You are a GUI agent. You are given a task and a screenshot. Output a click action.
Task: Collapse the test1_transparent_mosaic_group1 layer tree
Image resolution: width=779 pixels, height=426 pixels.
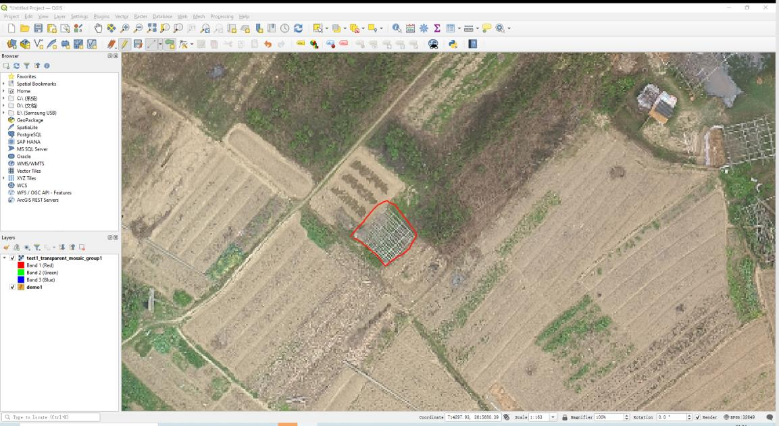tap(5, 258)
